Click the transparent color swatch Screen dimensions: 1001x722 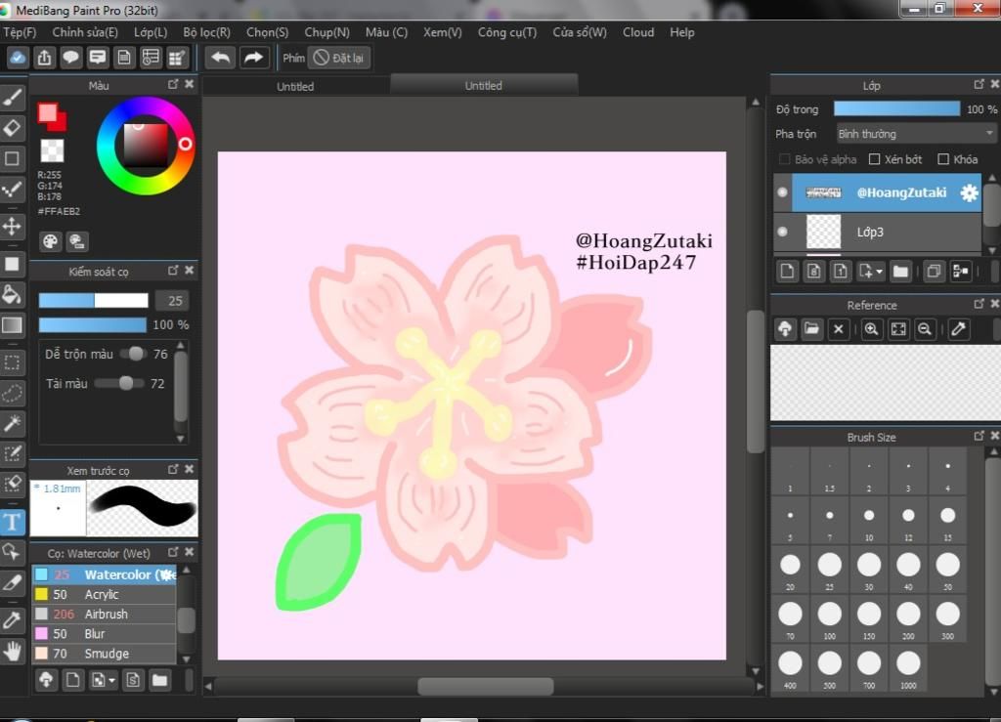52,151
